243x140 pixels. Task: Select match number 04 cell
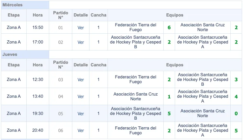[x=61, y=97]
